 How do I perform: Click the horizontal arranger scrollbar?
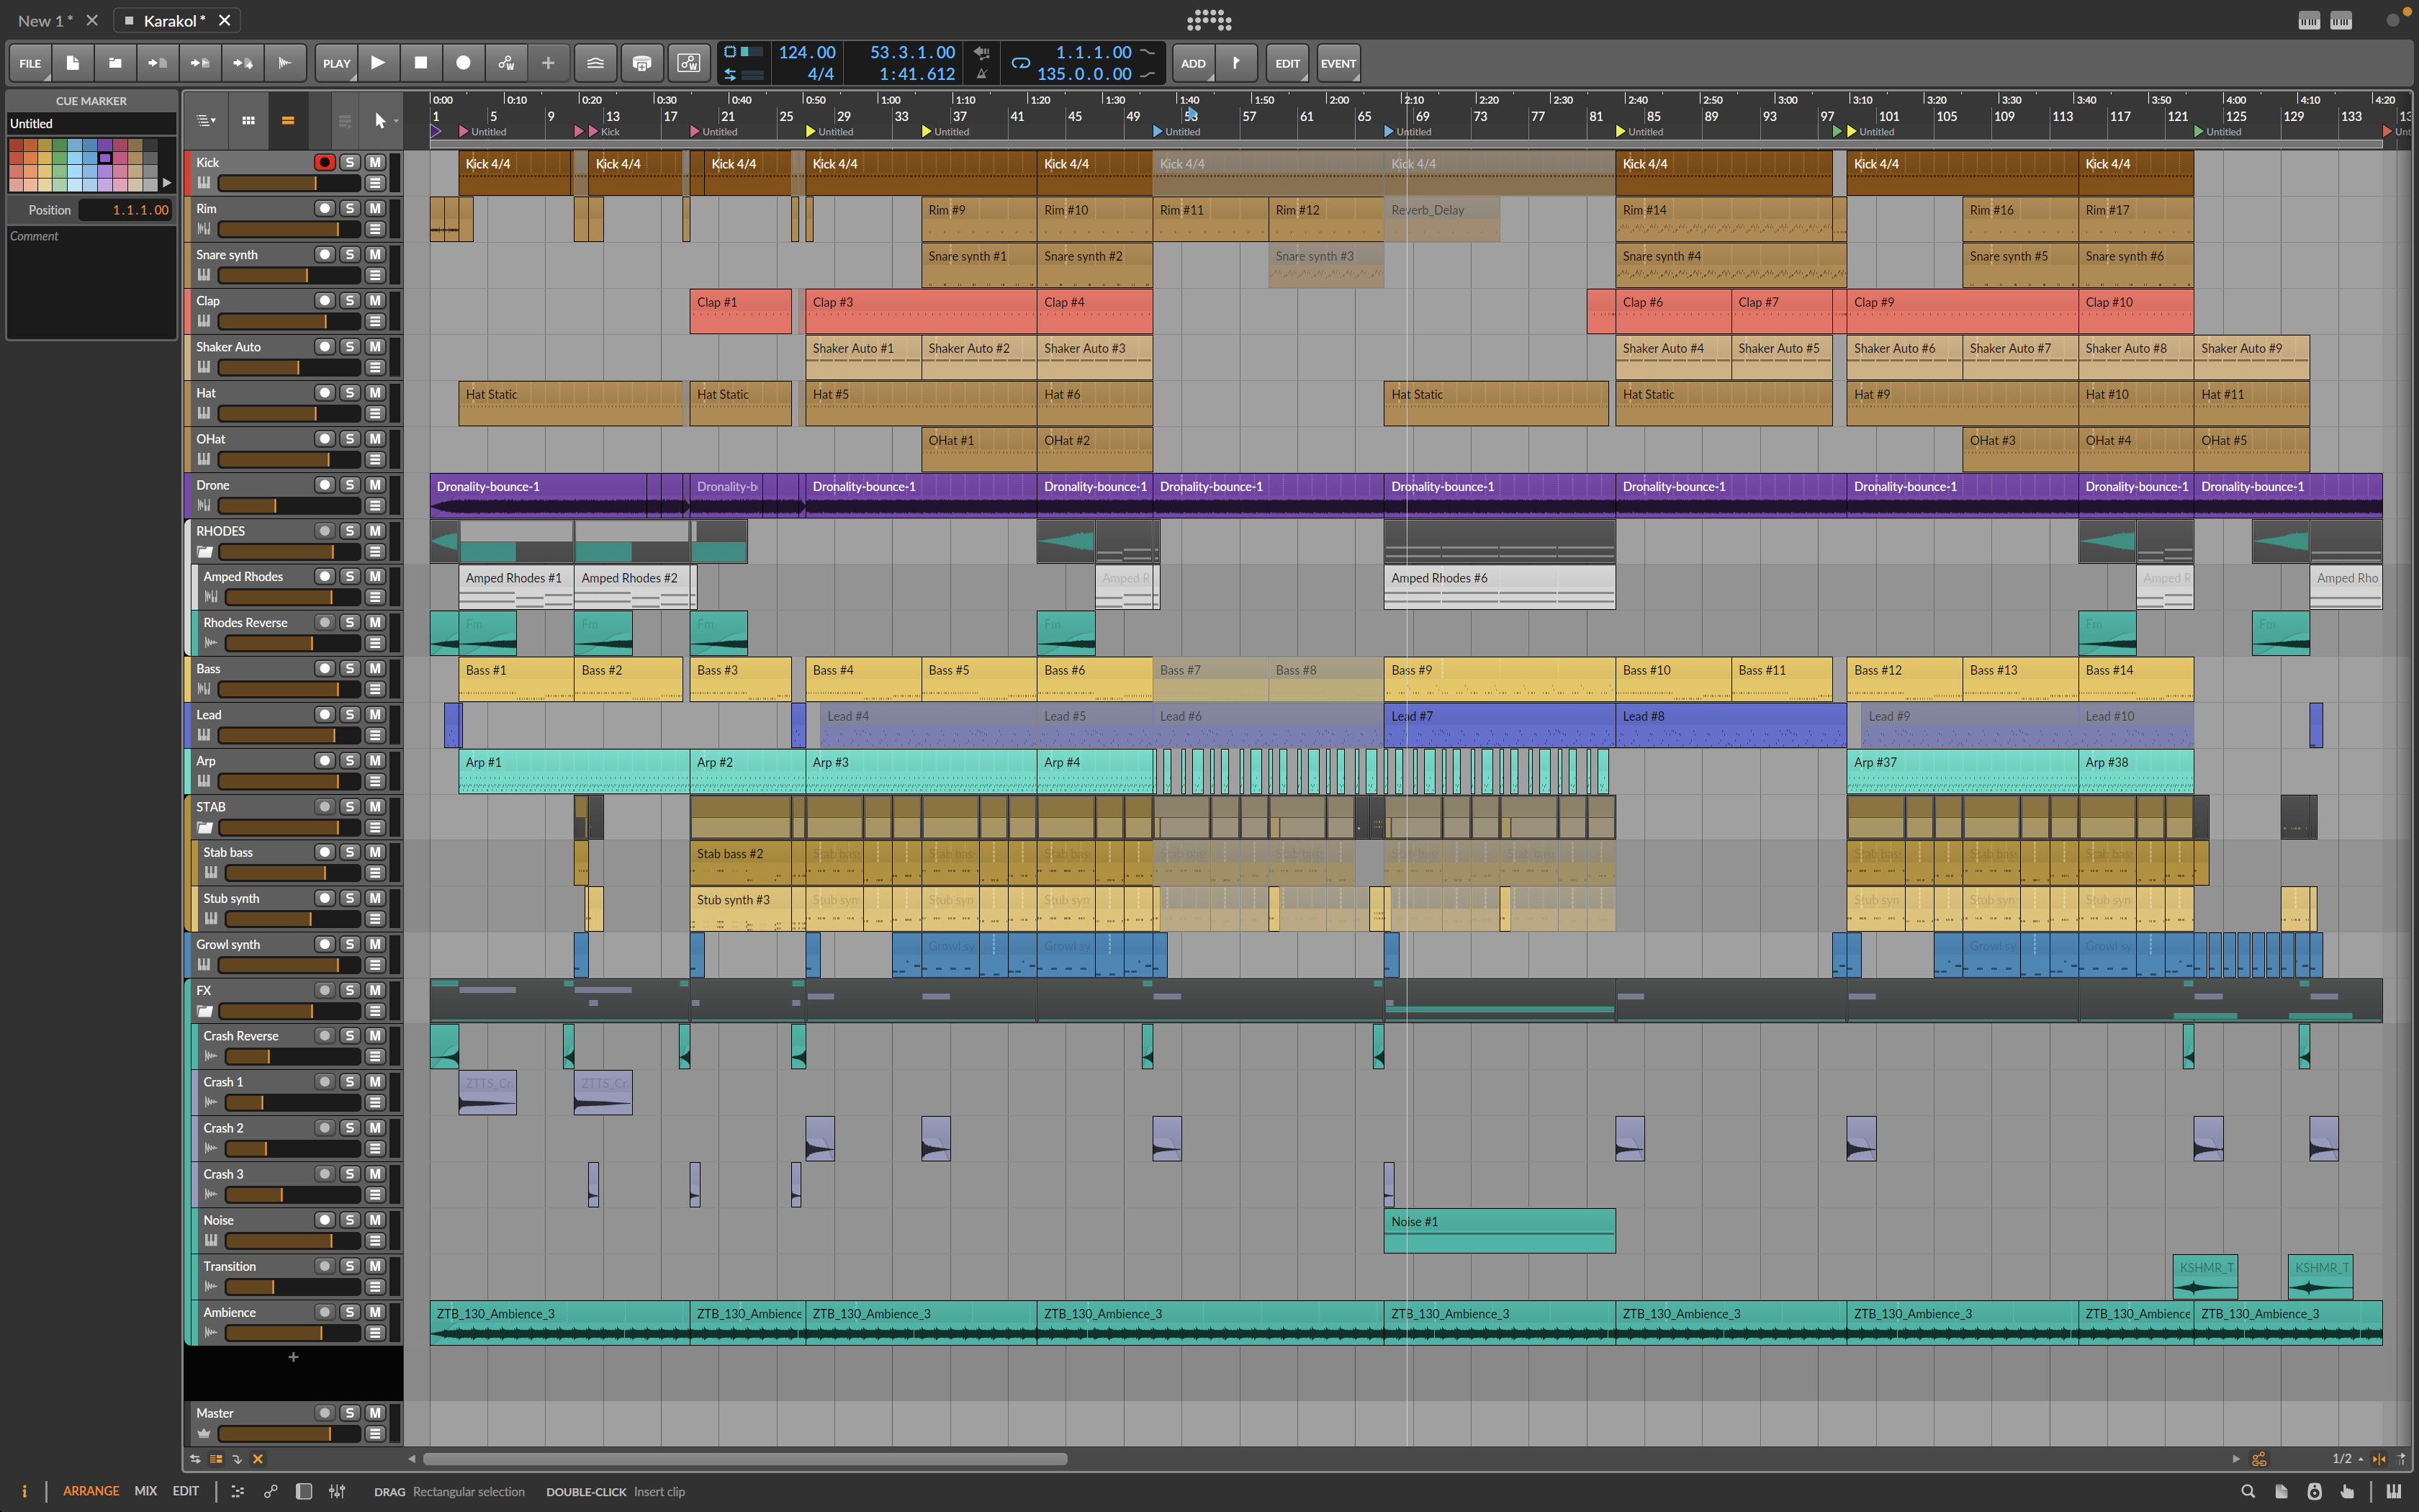click(744, 1458)
